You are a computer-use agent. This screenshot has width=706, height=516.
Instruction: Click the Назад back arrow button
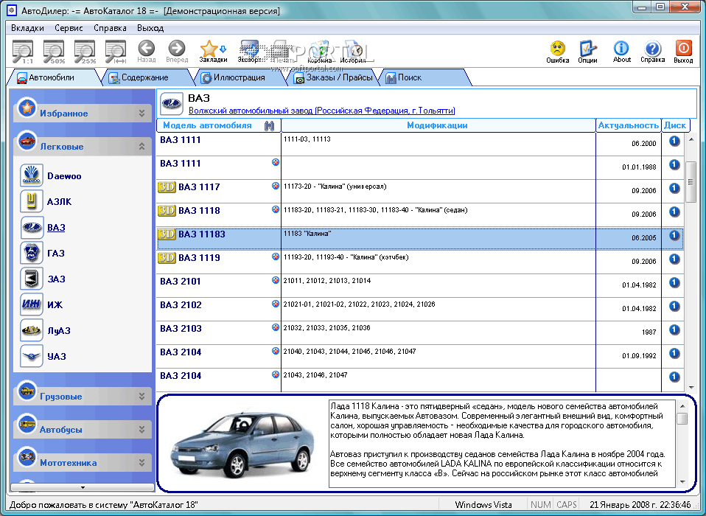pyautogui.click(x=146, y=49)
